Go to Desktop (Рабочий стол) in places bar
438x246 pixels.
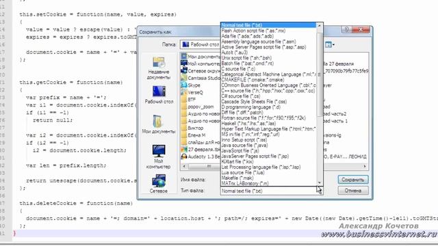tap(159, 95)
